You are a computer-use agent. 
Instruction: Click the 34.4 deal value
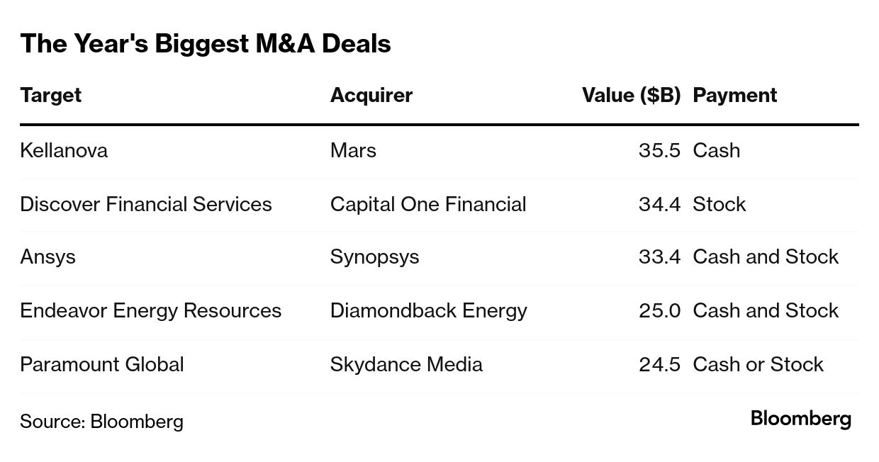[659, 204]
